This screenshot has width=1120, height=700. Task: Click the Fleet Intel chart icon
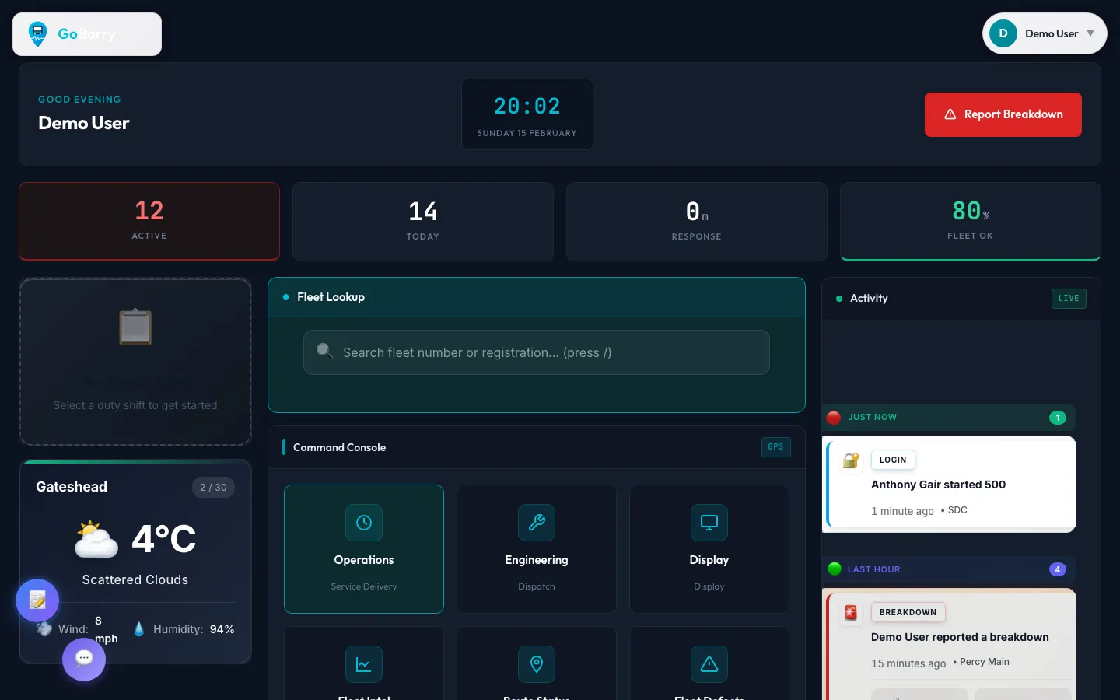click(364, 664)
